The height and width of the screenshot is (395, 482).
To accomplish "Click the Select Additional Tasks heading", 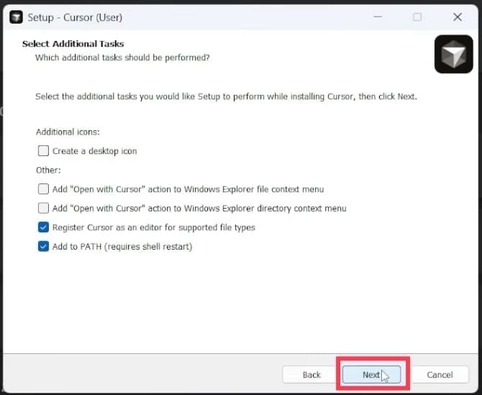I will (x=73, y=44).
